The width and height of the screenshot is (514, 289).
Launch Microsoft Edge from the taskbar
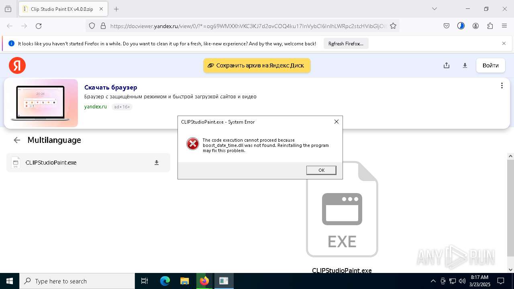click(165, 281)
